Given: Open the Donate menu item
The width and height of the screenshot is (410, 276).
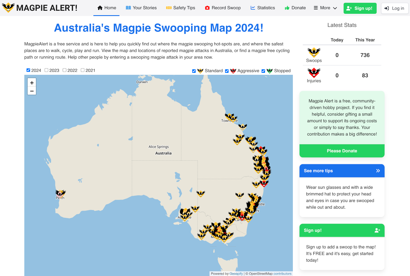Looking at the screenshot, I should click(x=295, y=8).
